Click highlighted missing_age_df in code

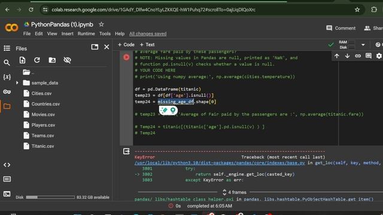pyautogui.click(x=176, y=102)
